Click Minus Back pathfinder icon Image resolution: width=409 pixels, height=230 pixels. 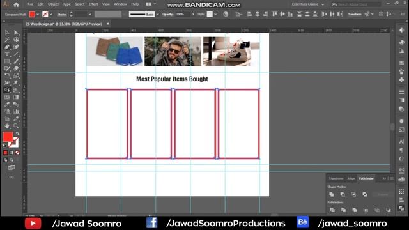pos(389,210)
